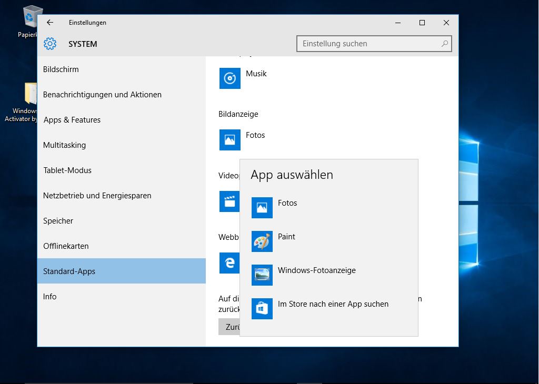Close the Einstellungen window
This screenshot has width=539, height=384.
click(x=446, y=23)
